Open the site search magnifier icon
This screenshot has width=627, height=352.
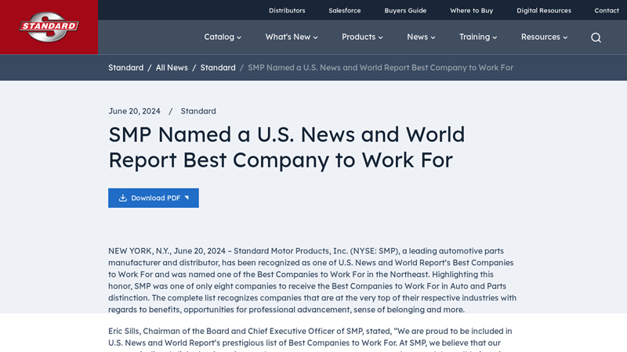[596, 38]
